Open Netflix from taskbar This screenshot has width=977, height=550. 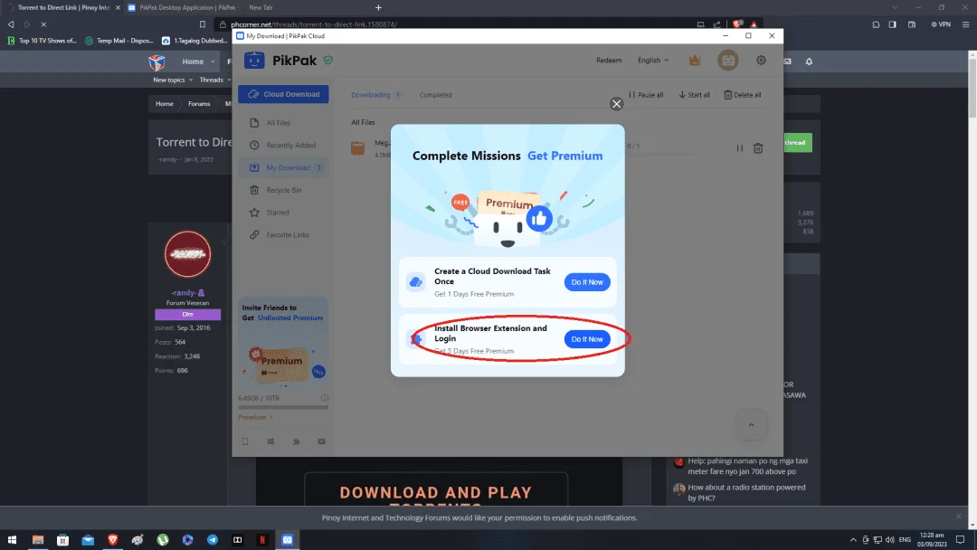262,539
